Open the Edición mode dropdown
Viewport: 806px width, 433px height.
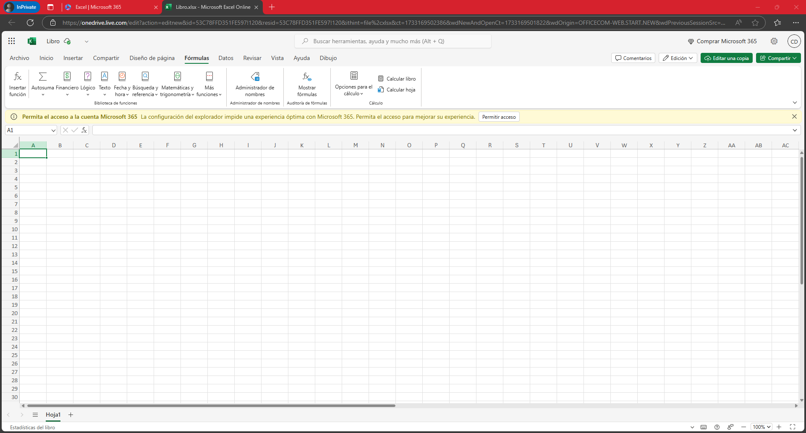tap(678, 58)
